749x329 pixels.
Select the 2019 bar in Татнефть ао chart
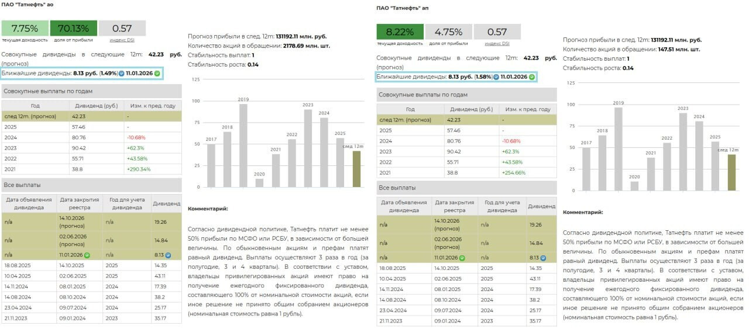point(243,146)
